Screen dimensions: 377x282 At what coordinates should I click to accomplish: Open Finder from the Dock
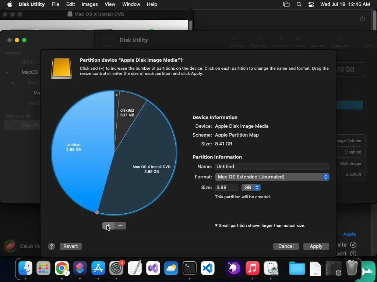click(25, 268)
